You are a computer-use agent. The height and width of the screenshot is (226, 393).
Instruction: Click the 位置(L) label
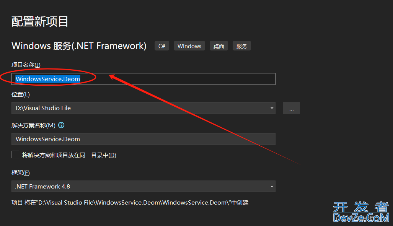(x=21, y=94)
